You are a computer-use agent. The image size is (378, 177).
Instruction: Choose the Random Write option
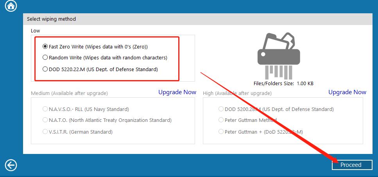click(x=105, y=58)
